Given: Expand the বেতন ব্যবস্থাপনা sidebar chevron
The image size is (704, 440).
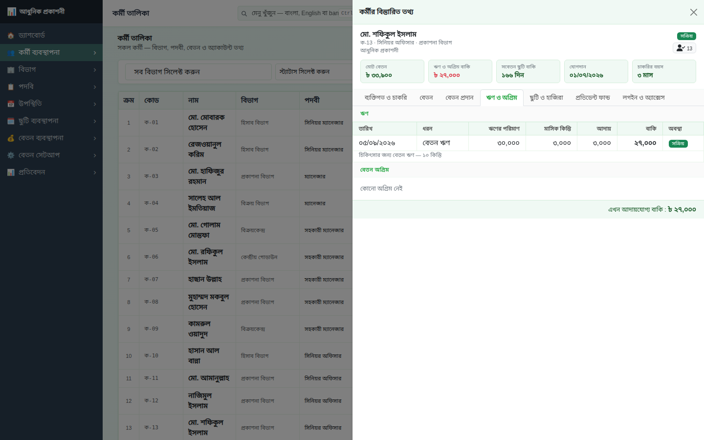Looking at the screenshot, I should tap(95, 138).
